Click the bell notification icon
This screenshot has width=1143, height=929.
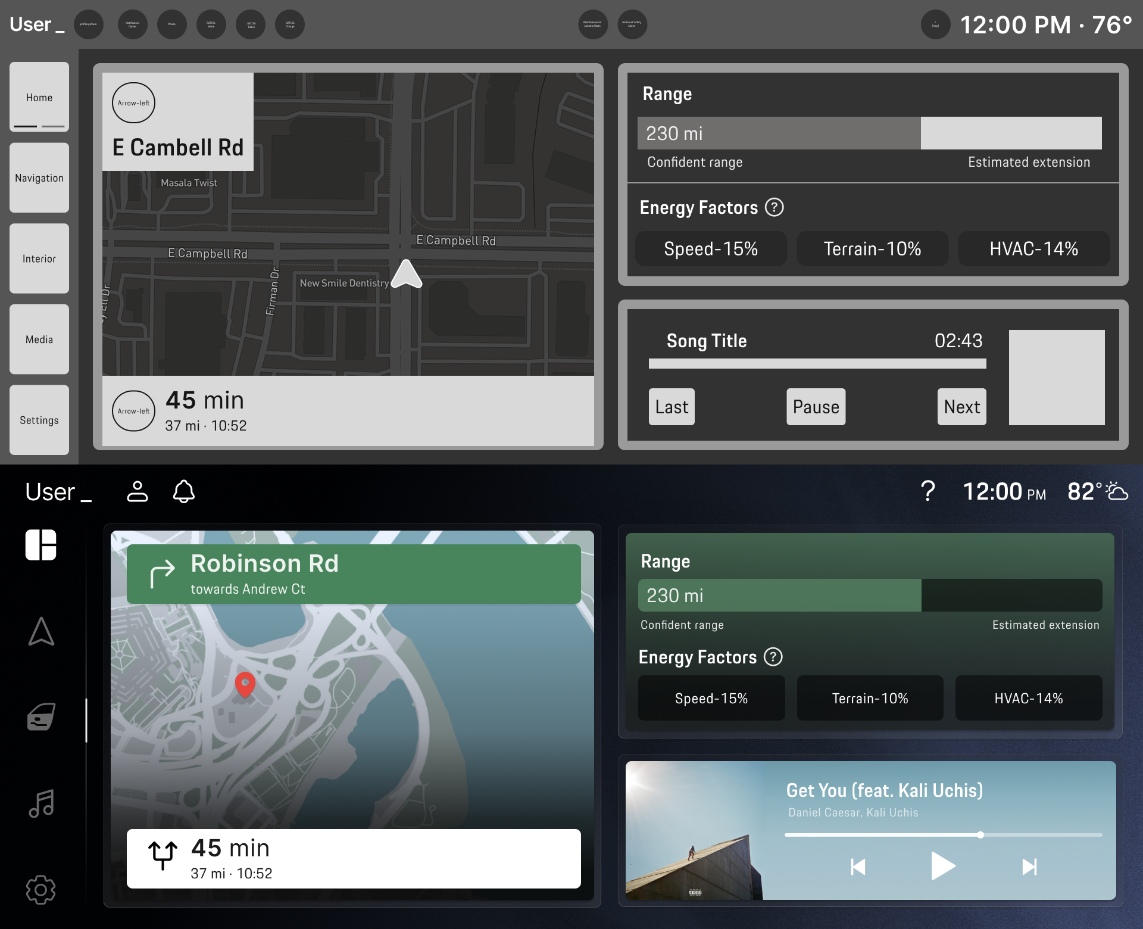(x=184, y=492)
